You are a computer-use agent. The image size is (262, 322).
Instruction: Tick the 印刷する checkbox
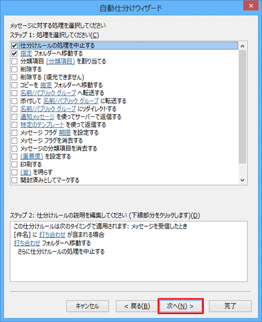[14, 164]
